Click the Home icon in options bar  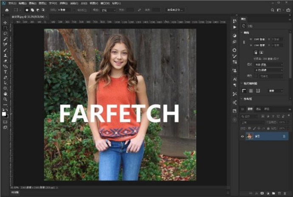[7, 10]
